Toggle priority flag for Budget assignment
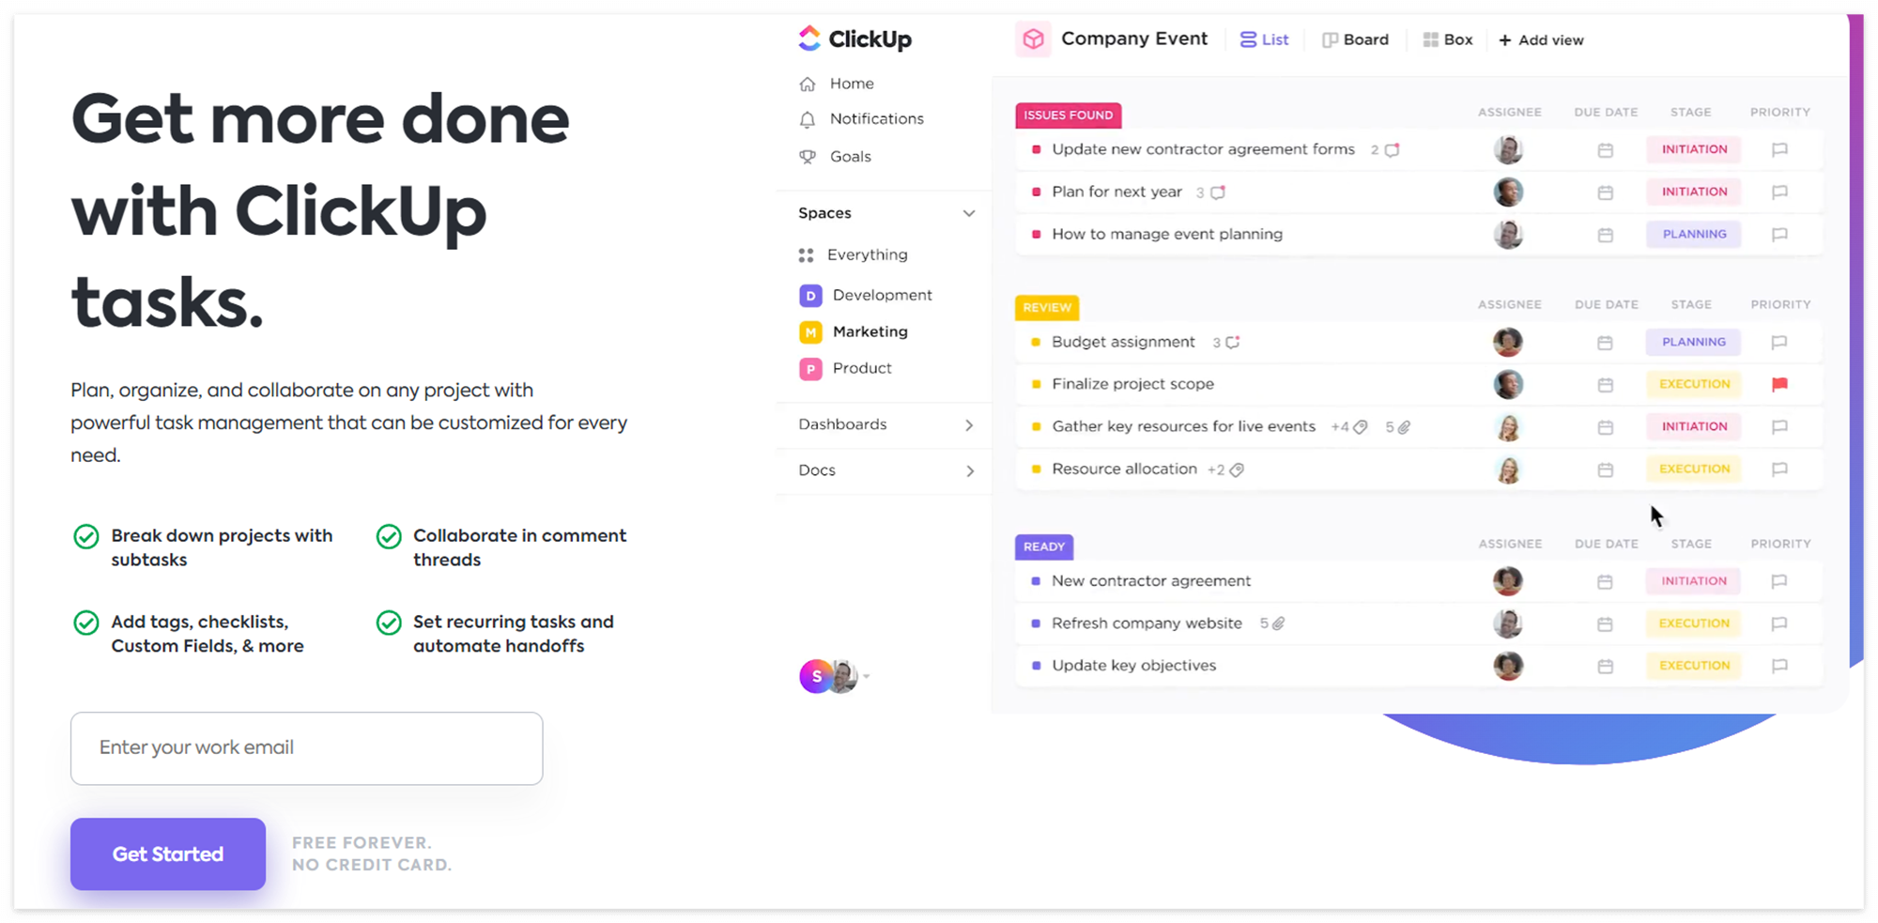Viewport: 1878px width, 923px height. (1779, 343)
